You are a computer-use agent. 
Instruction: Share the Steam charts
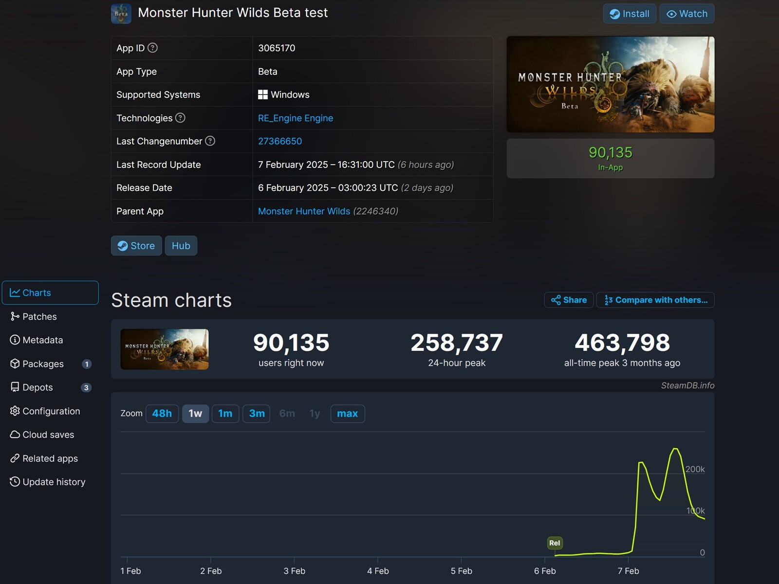click(569, 300)
